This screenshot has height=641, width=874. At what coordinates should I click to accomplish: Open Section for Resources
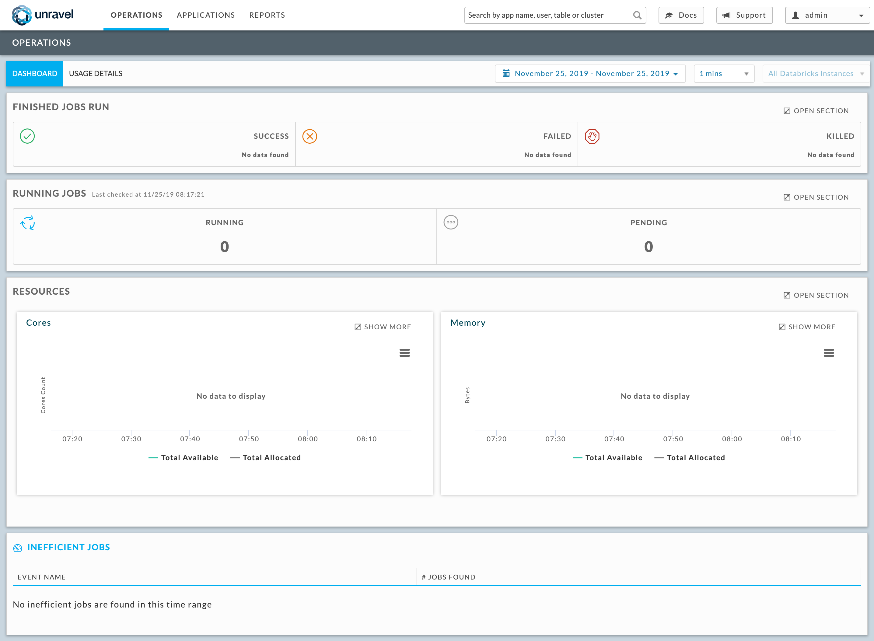click(816, 295)
